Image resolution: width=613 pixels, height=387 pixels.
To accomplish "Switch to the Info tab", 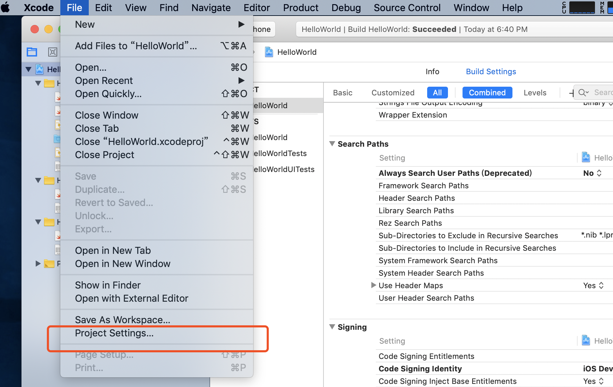I will [432, 71].
